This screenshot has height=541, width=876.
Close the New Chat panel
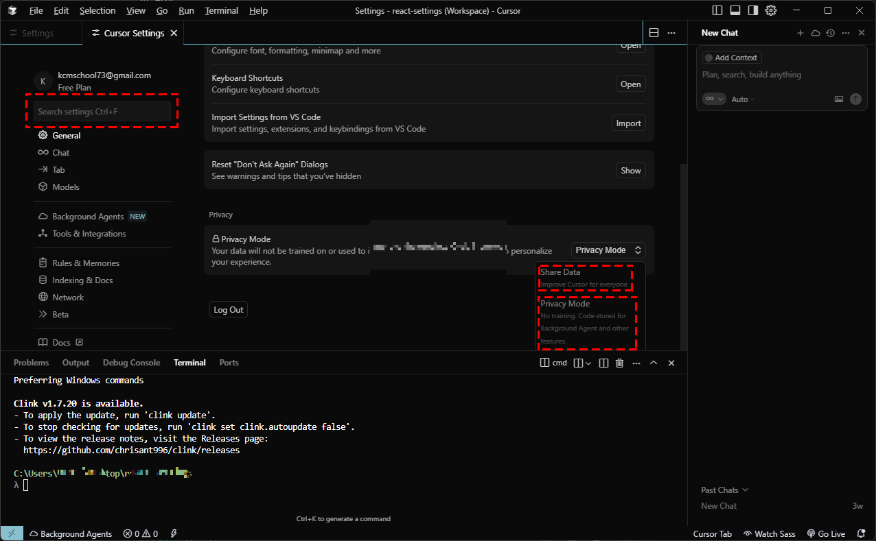coord(862,33)
